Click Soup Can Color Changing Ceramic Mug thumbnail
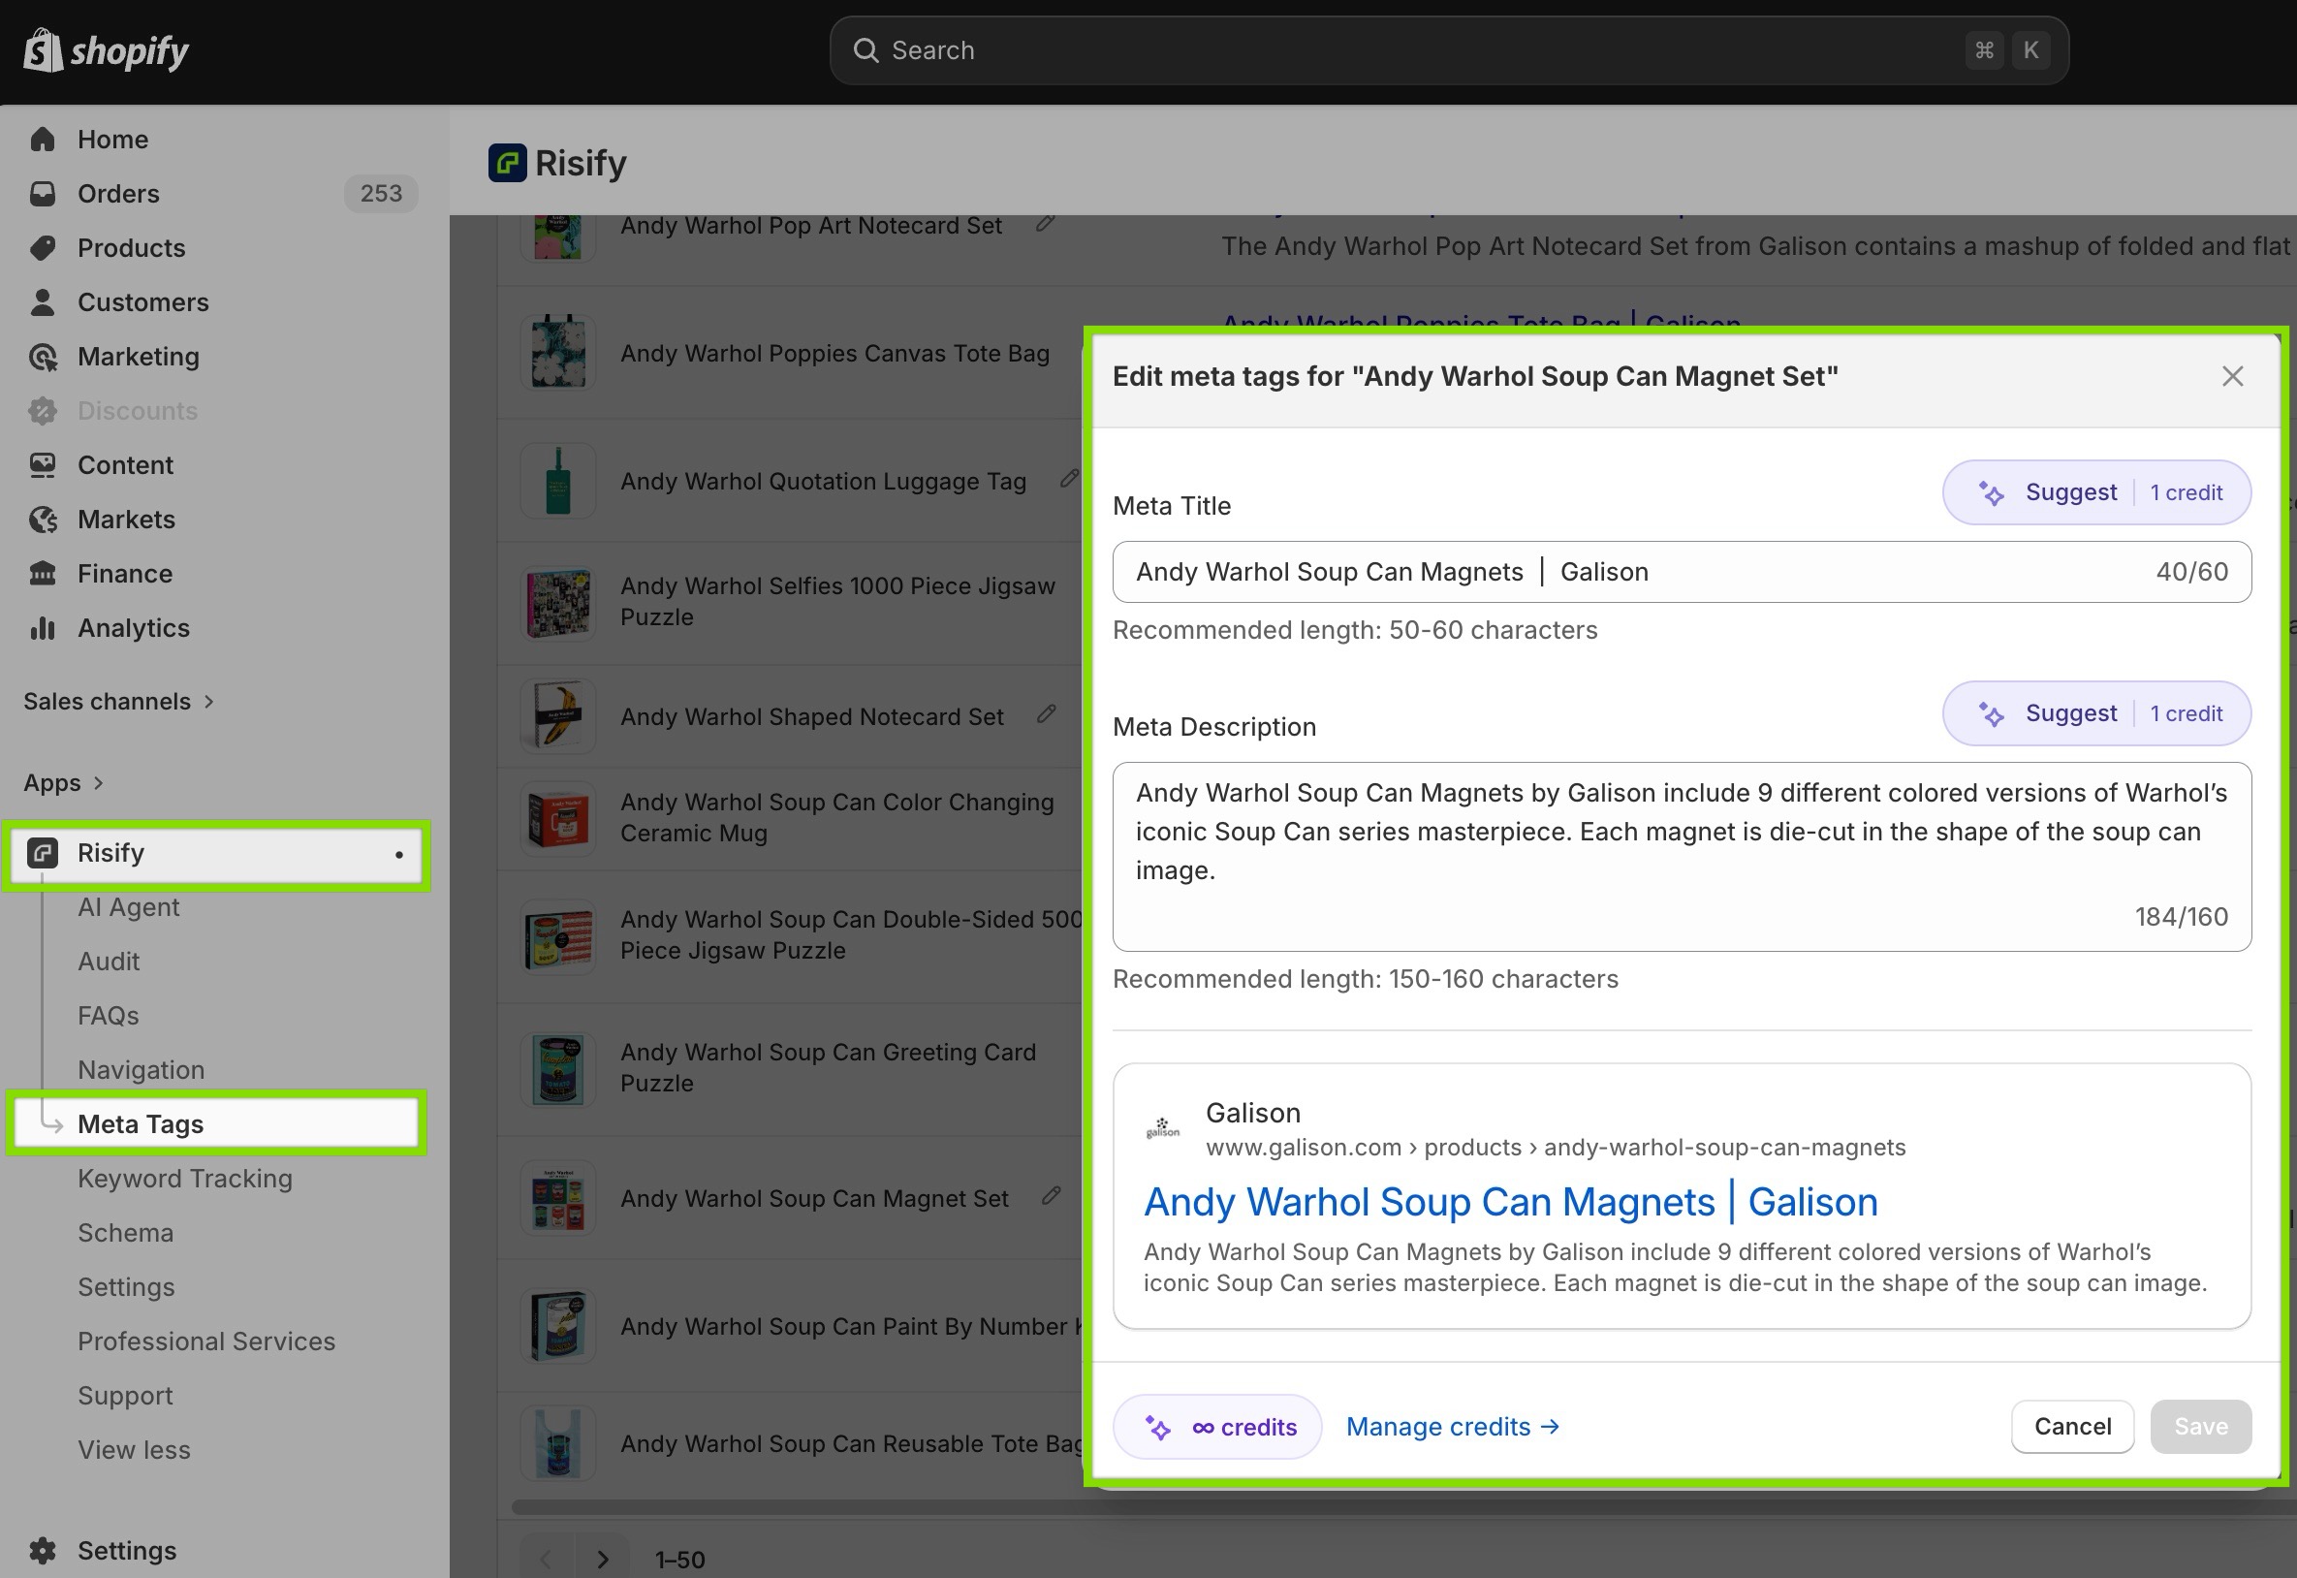The height and width of the screenshot is (1578, 2297). tap(558, 819)
